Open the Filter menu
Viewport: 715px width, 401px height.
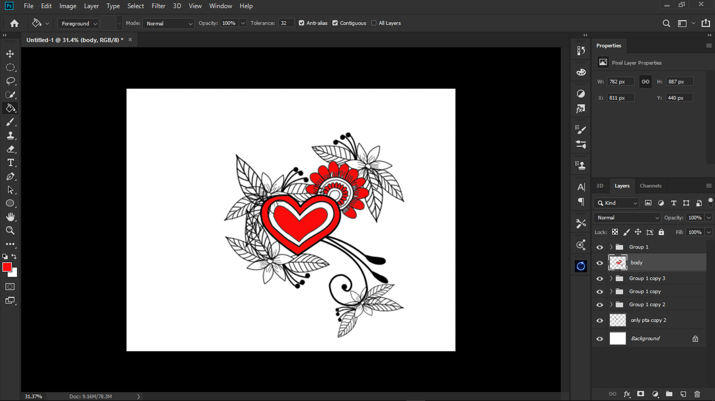159,6
